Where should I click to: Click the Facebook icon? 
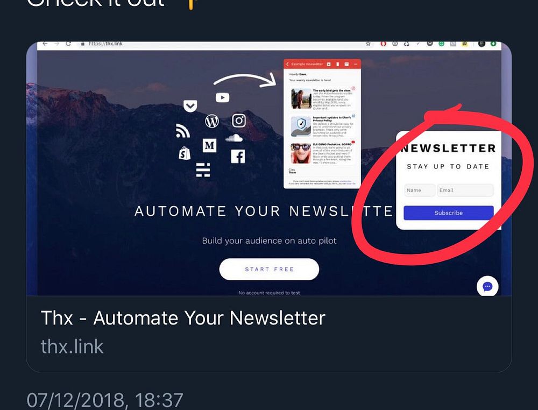pos(238,157)
